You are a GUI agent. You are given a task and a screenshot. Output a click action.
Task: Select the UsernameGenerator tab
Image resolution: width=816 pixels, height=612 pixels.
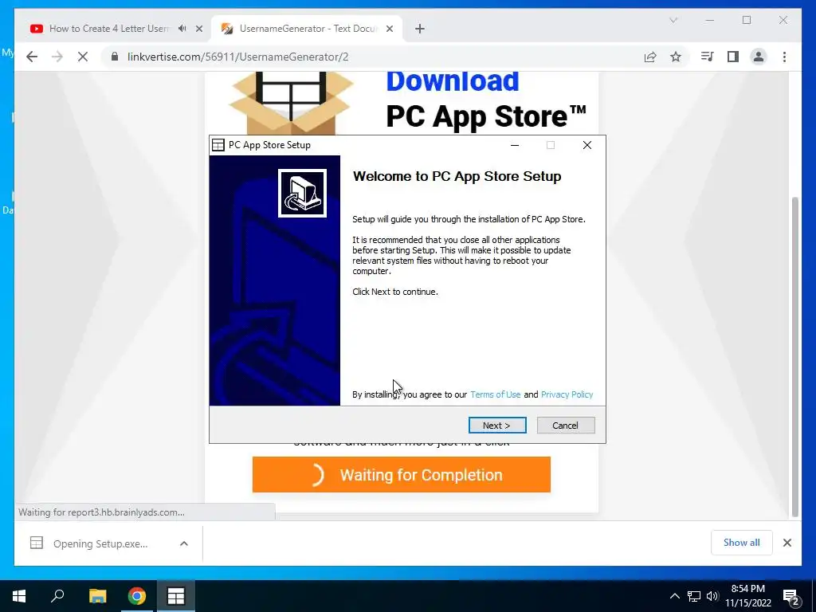pyautogui.click(x=307, y=29)
